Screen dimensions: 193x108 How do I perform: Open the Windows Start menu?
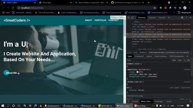[x=3, y=106]
